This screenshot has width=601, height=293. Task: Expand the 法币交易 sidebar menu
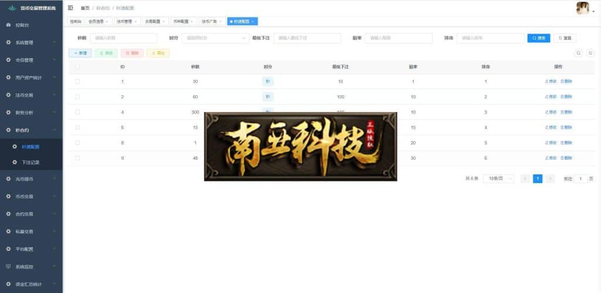tap(31, 95)
